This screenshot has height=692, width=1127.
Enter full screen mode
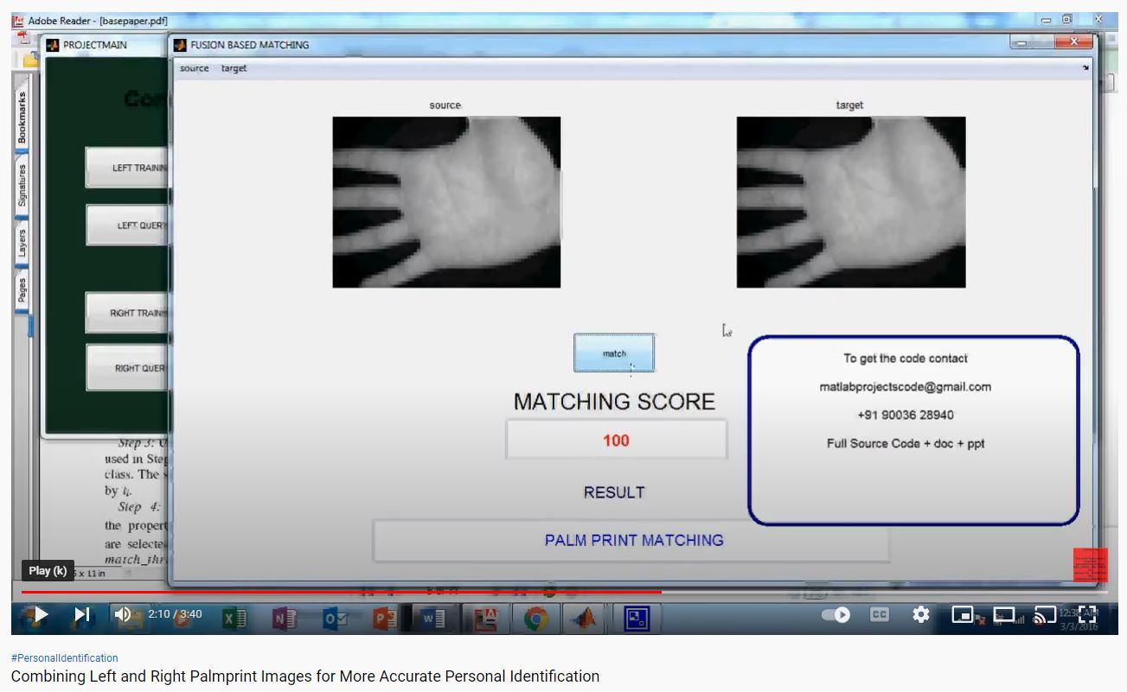1087,614
